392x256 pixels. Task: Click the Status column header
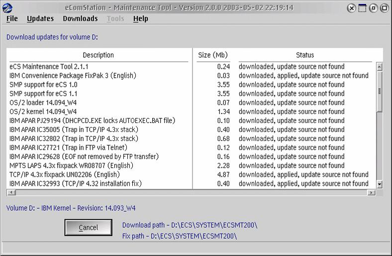click(x=305, y=55)
